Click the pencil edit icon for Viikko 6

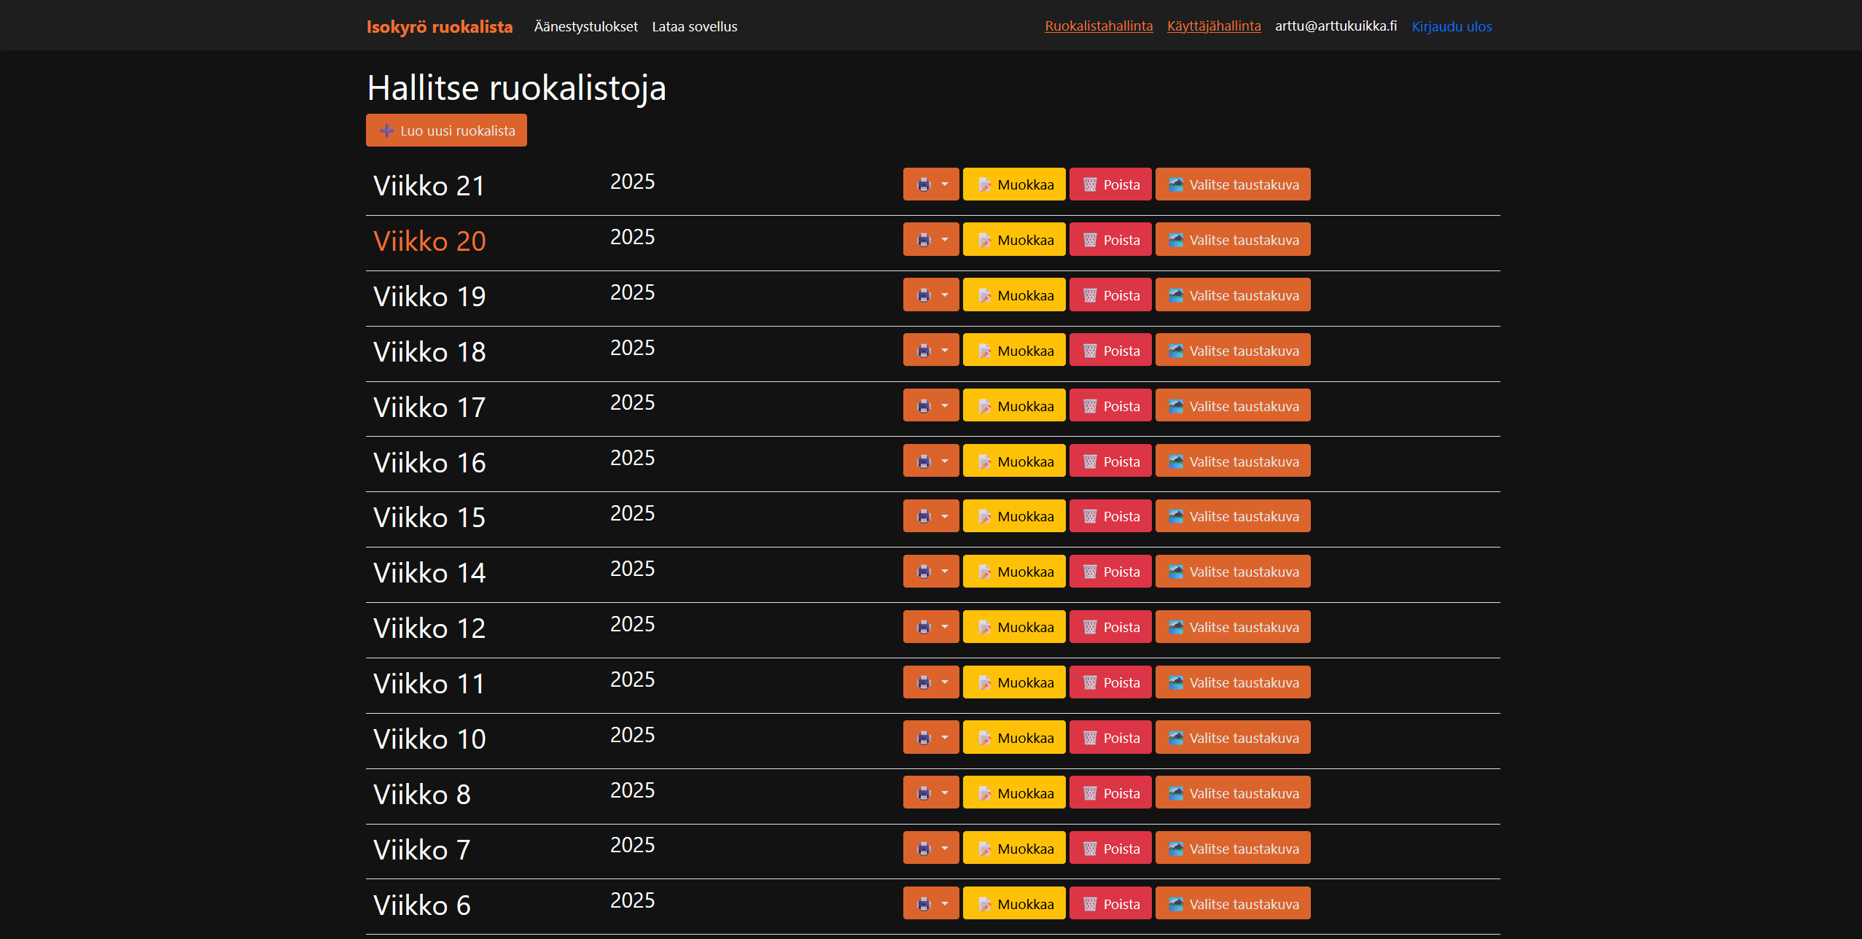click(984, 905)
